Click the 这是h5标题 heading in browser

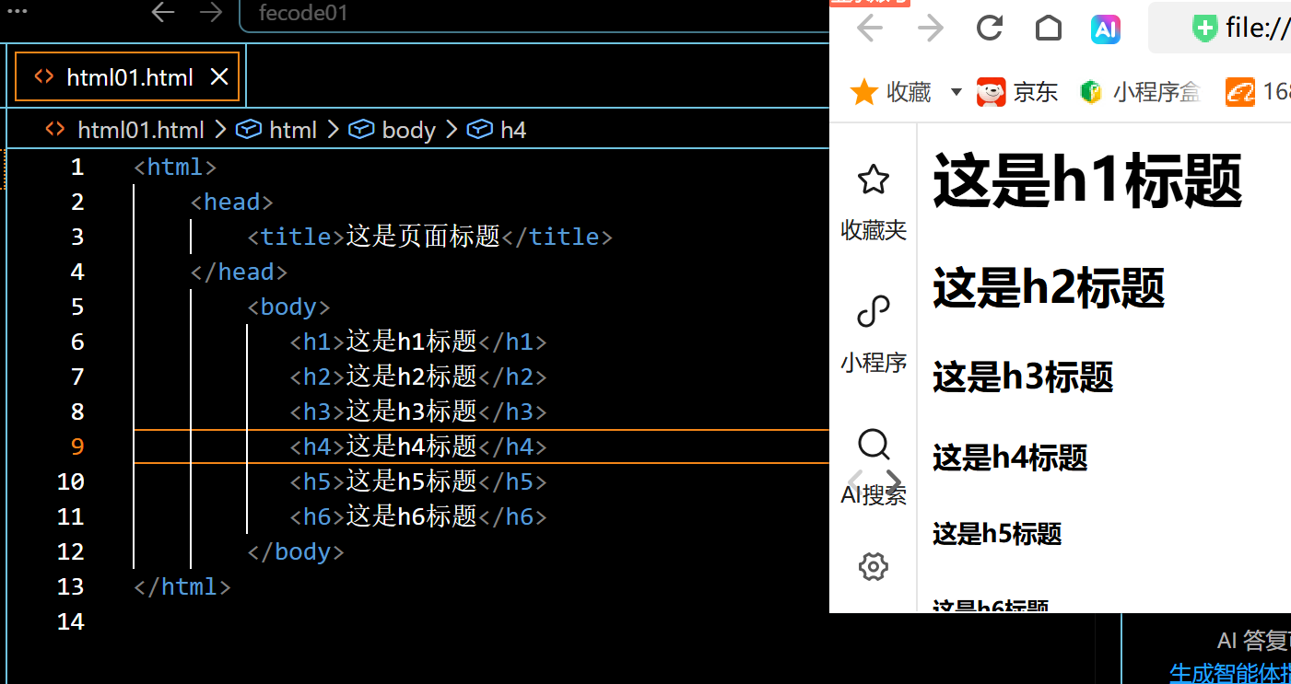pyautogui.click(x=997, y=534)
